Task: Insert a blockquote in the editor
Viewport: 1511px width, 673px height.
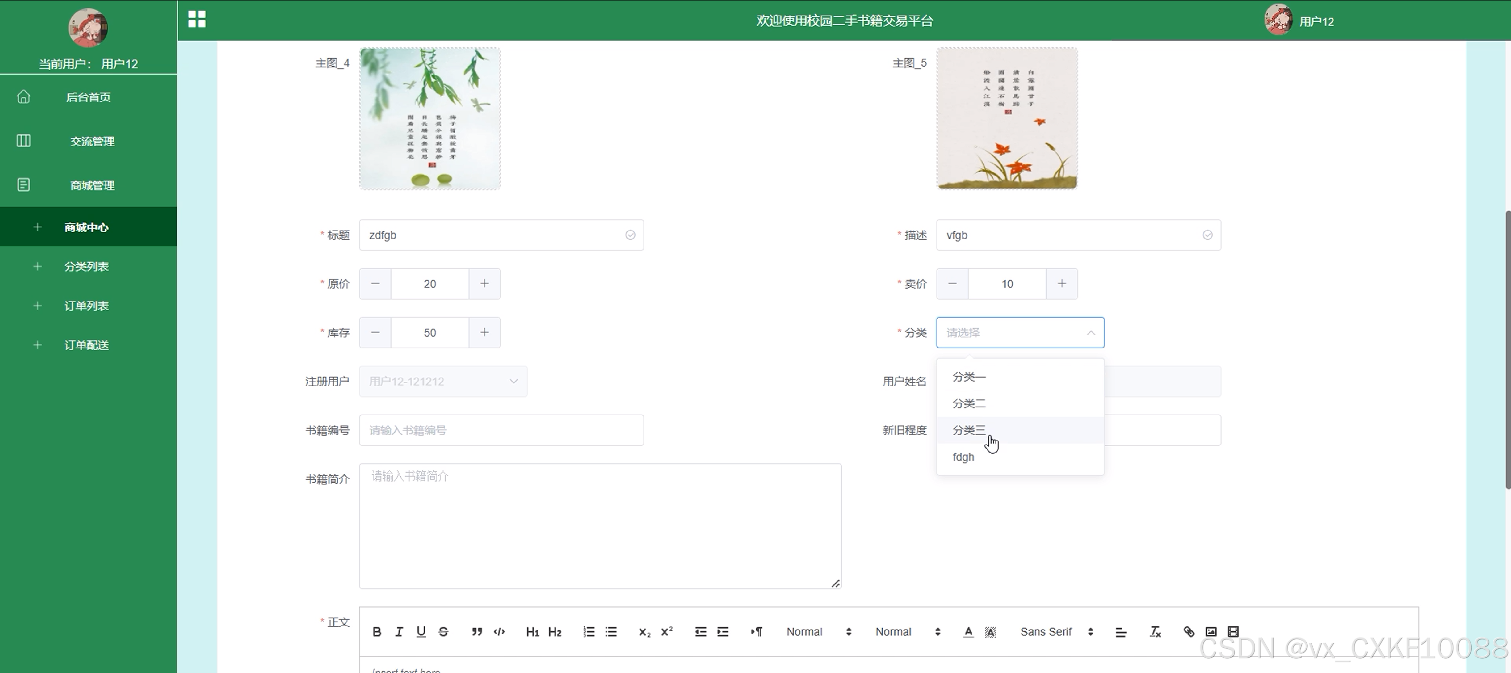Action: coord(477,631)
